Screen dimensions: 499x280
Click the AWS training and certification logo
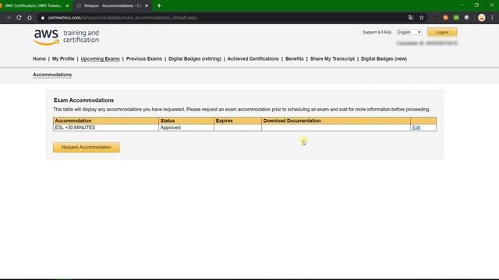(x=66, y=37)
